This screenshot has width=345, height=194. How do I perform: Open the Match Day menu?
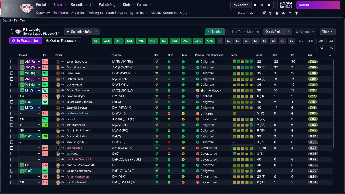click(109, 5)
